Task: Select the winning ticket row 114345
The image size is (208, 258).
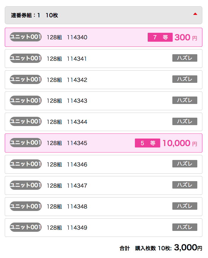Action: click(103, 143)
